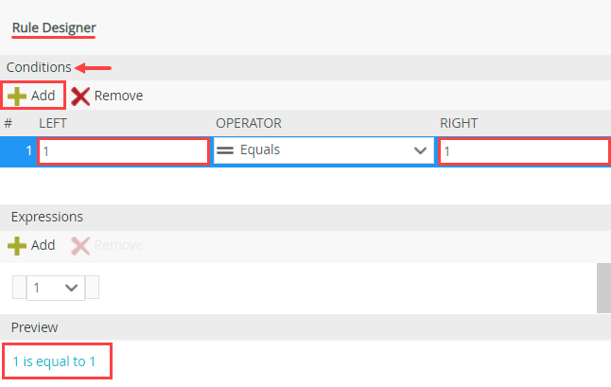Click the equals sign icon in the operator box
The image size is (611, 387).
click(x=226, y=150)
